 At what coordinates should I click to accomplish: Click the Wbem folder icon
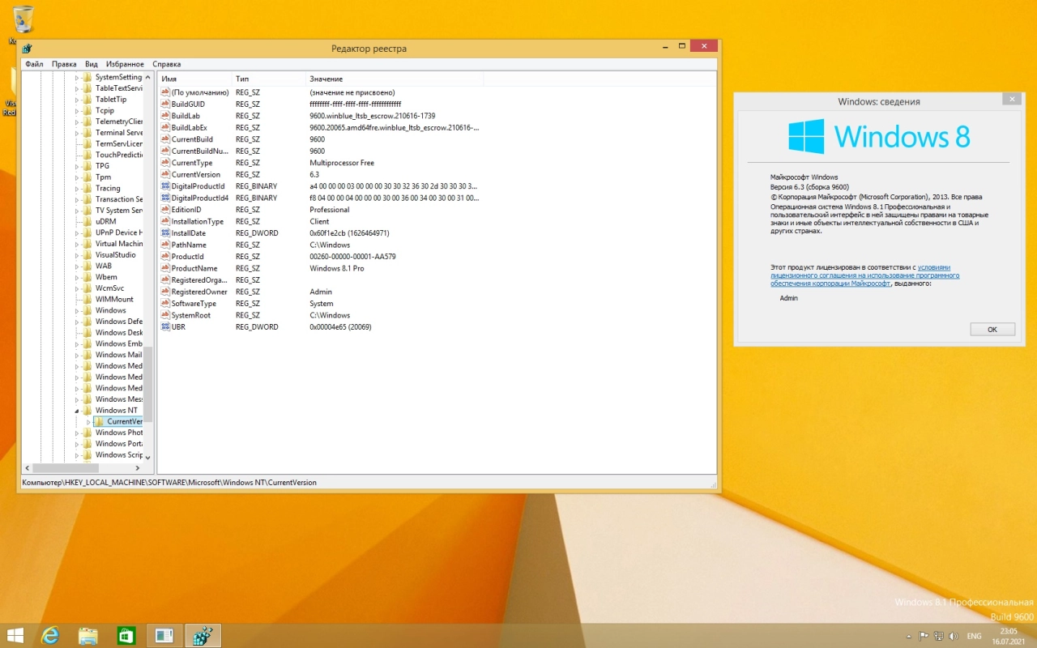87,277
